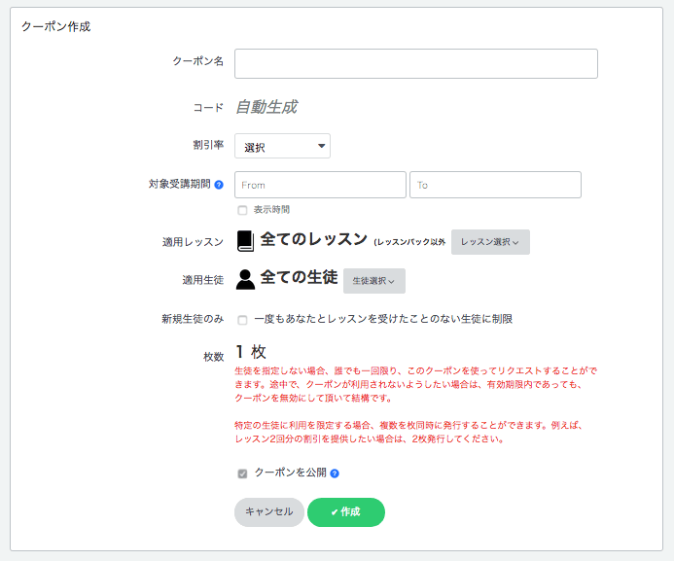Enable the 表示時間 checkbox
The image size is (674, 561).
click(x=242, y=210)
